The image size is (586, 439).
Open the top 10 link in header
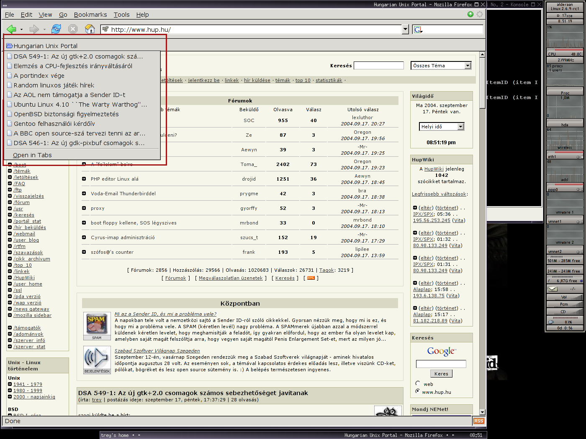pyautogui.click(x=303, y=80)
